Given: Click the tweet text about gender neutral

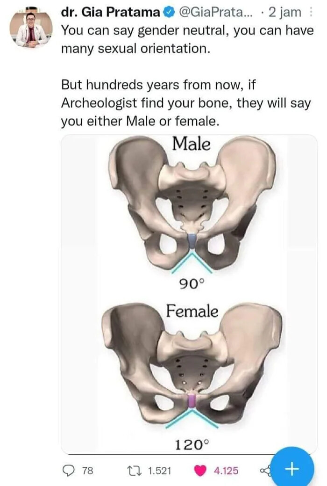Looking at the screenshot, I should tap(187, 39).
